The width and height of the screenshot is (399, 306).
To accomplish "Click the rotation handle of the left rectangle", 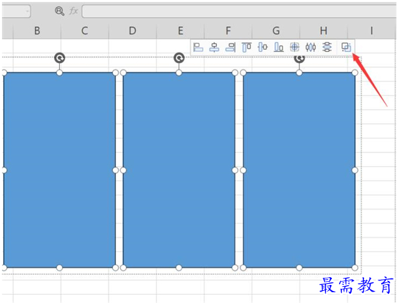I will (x=60, y=58).
